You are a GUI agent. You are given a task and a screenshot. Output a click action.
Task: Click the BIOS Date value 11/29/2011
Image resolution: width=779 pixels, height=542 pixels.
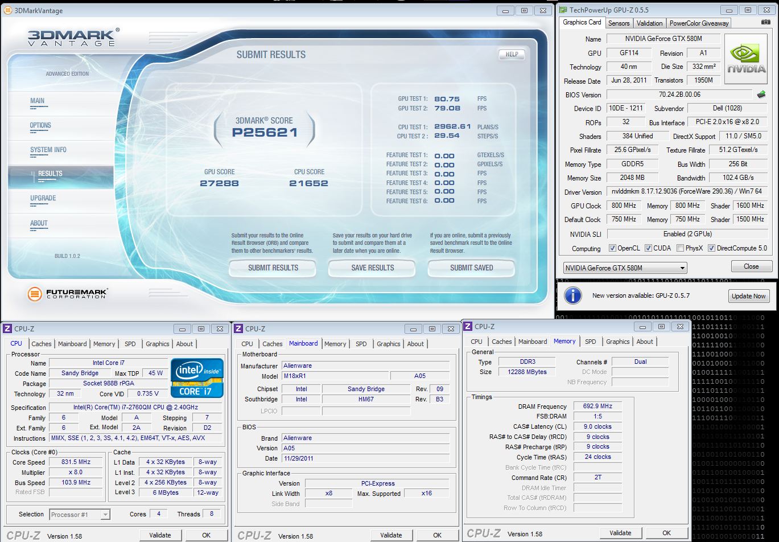click(x=365, y=458)
